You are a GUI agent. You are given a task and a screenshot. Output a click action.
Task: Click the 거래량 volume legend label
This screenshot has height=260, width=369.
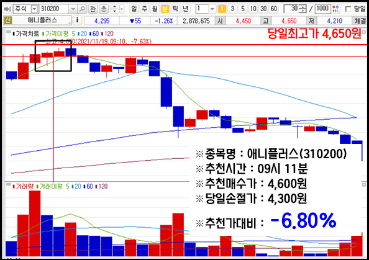[x=23, y=186]
